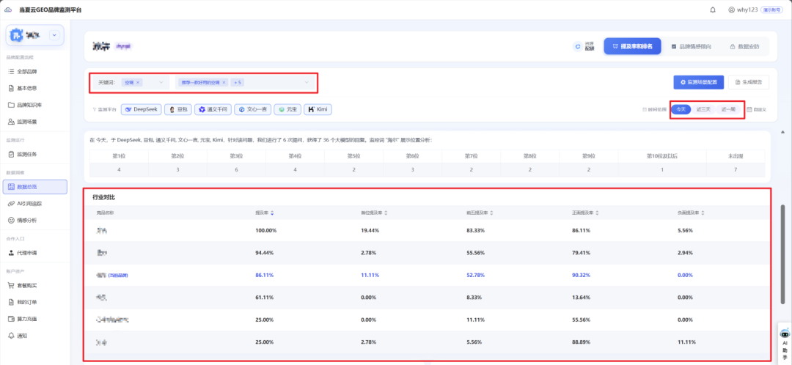This screenshot has height=365, width=792.
Task: Switch to the 数据安防 tab
Action: pyautogui.click(x=744, y=46)
